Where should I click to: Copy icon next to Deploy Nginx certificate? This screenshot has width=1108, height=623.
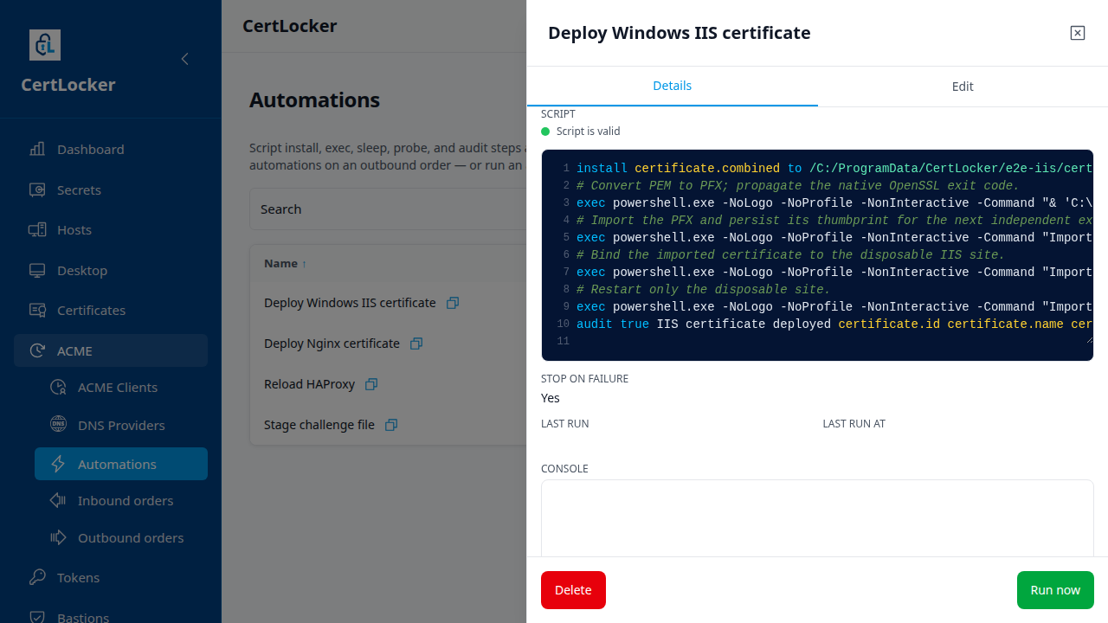(415, 344)
